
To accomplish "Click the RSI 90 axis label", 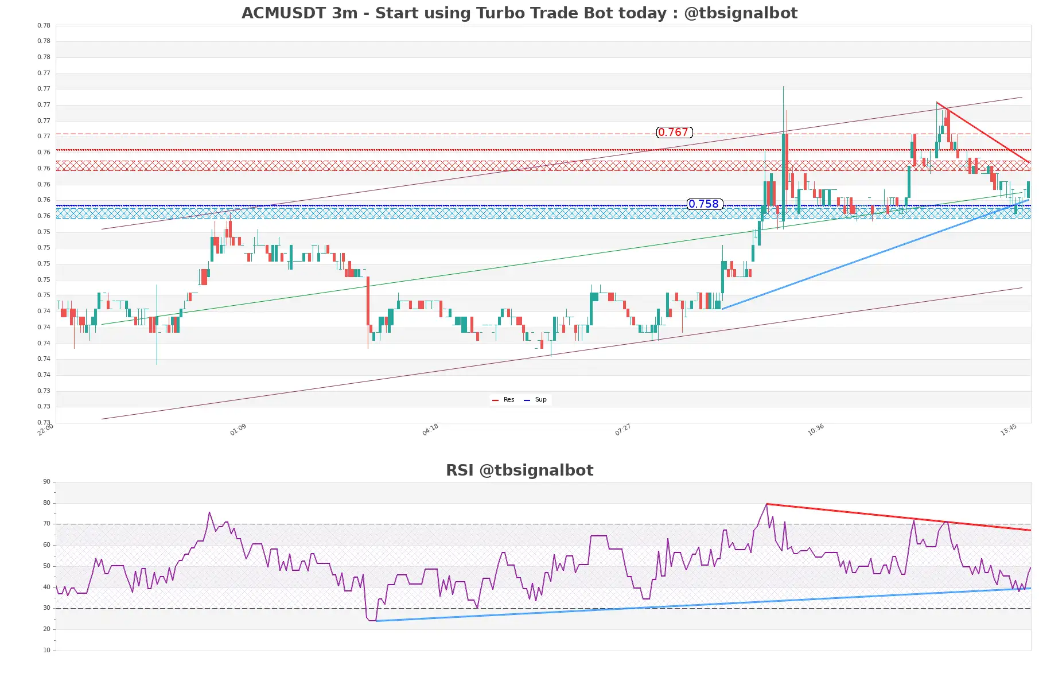I will pos(46,482).
